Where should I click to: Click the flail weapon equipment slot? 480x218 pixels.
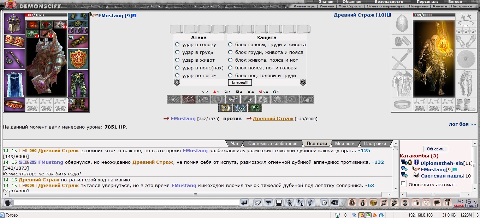click(14, 59)
